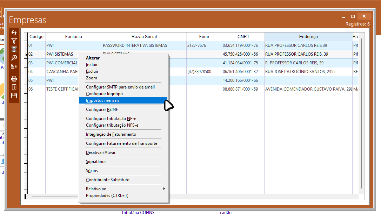Choose 'Desativar/Ativar' from the menu
Screen dimensions: 381x220
tap(101, 152)
